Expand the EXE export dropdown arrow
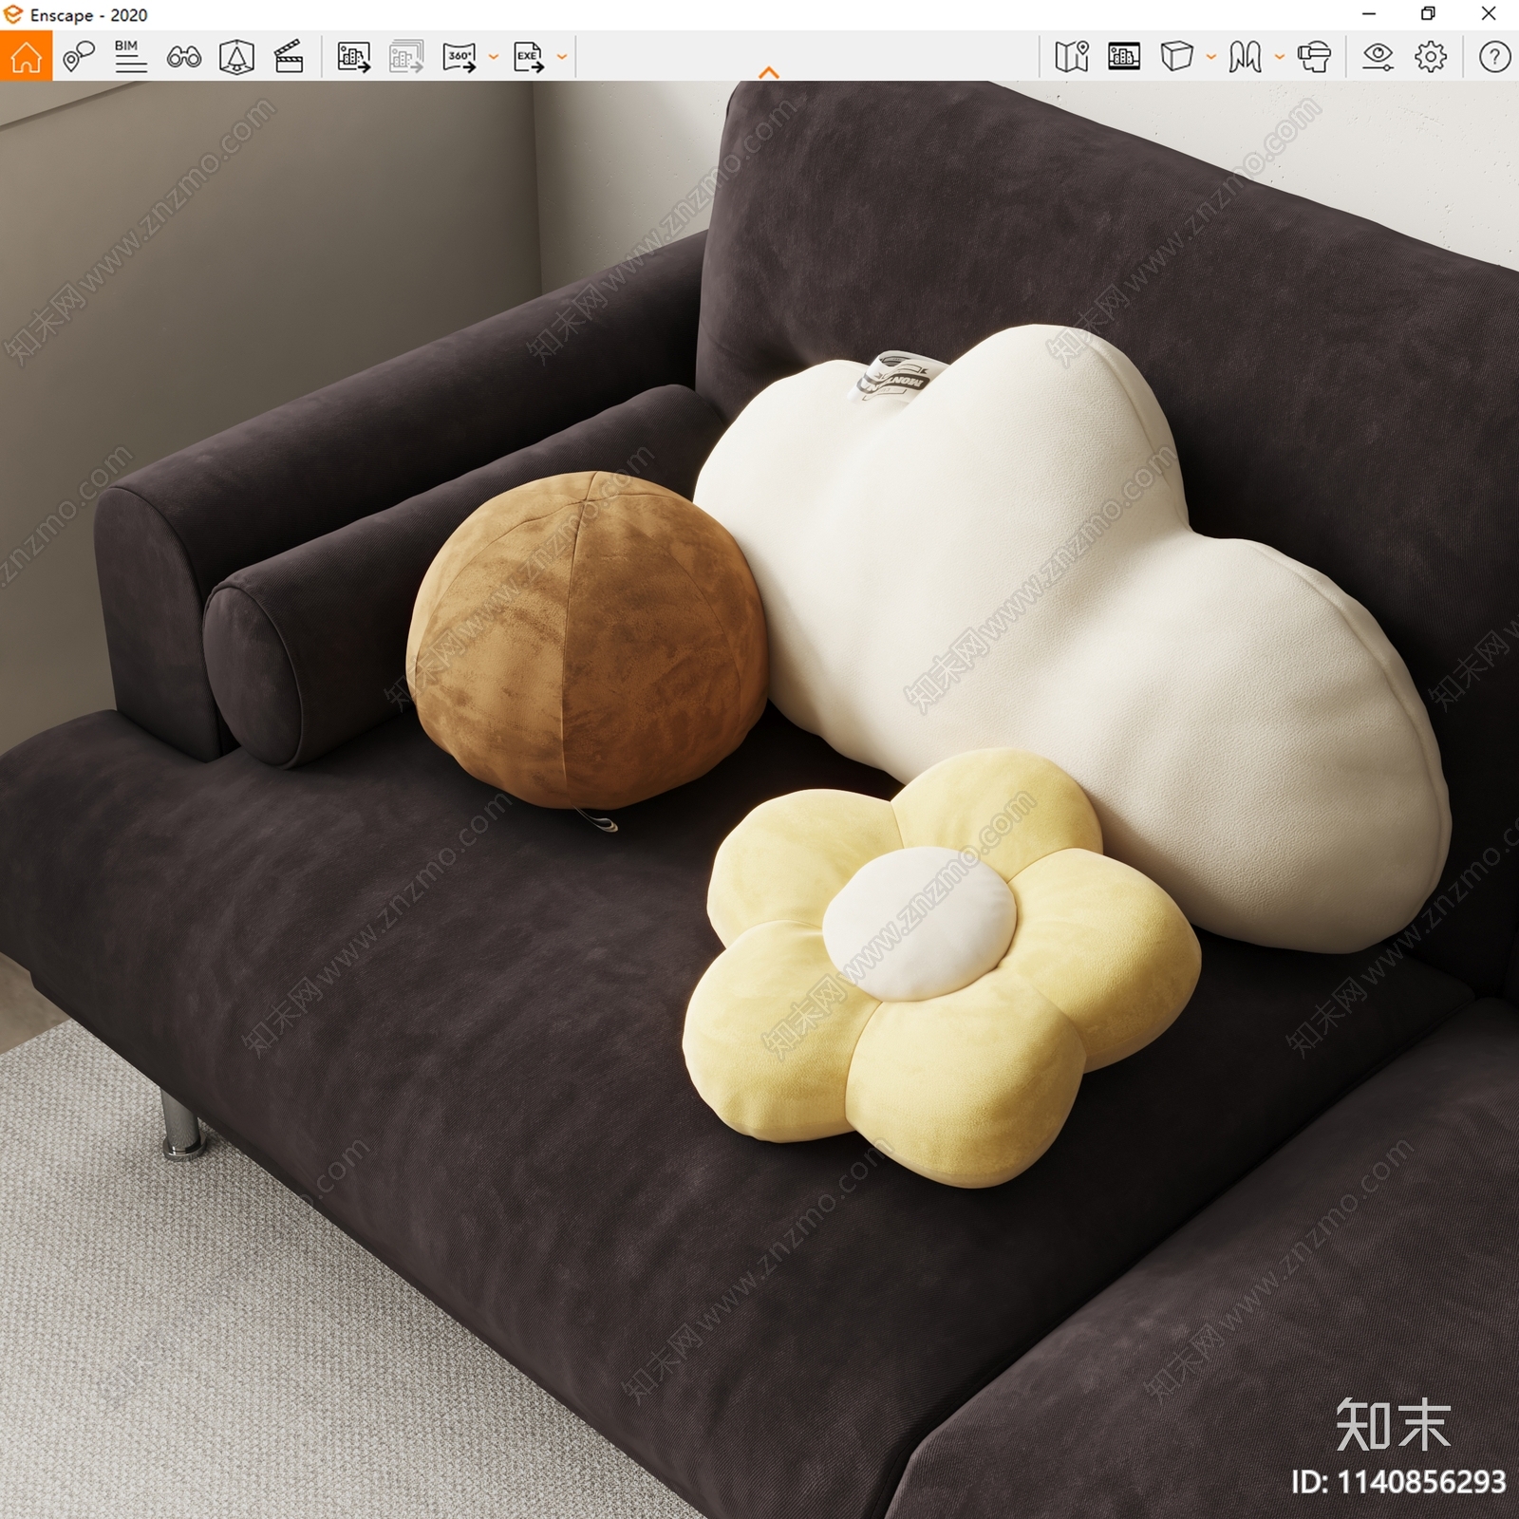Screen dimensions: 1519x1519 (x=562, y=57)
